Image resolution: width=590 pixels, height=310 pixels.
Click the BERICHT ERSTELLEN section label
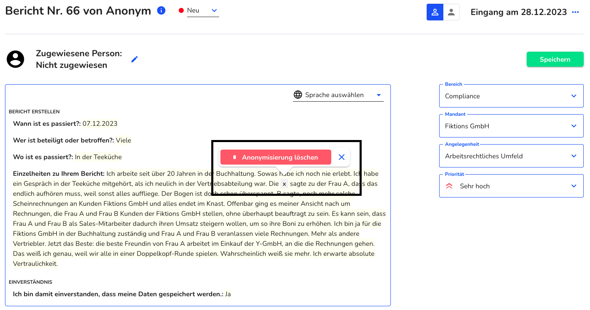click(x=34, y=112)
